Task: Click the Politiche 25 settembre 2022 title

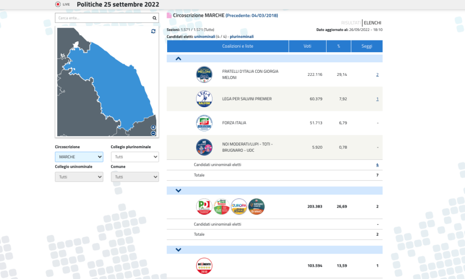Action: point(118,5)
